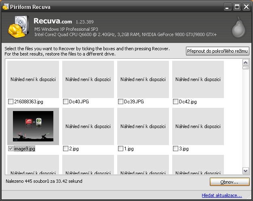Click MS Windows XP Professional SP3 text
The width and height of the screenshot is (253, 201).
[x=66, y=29]
